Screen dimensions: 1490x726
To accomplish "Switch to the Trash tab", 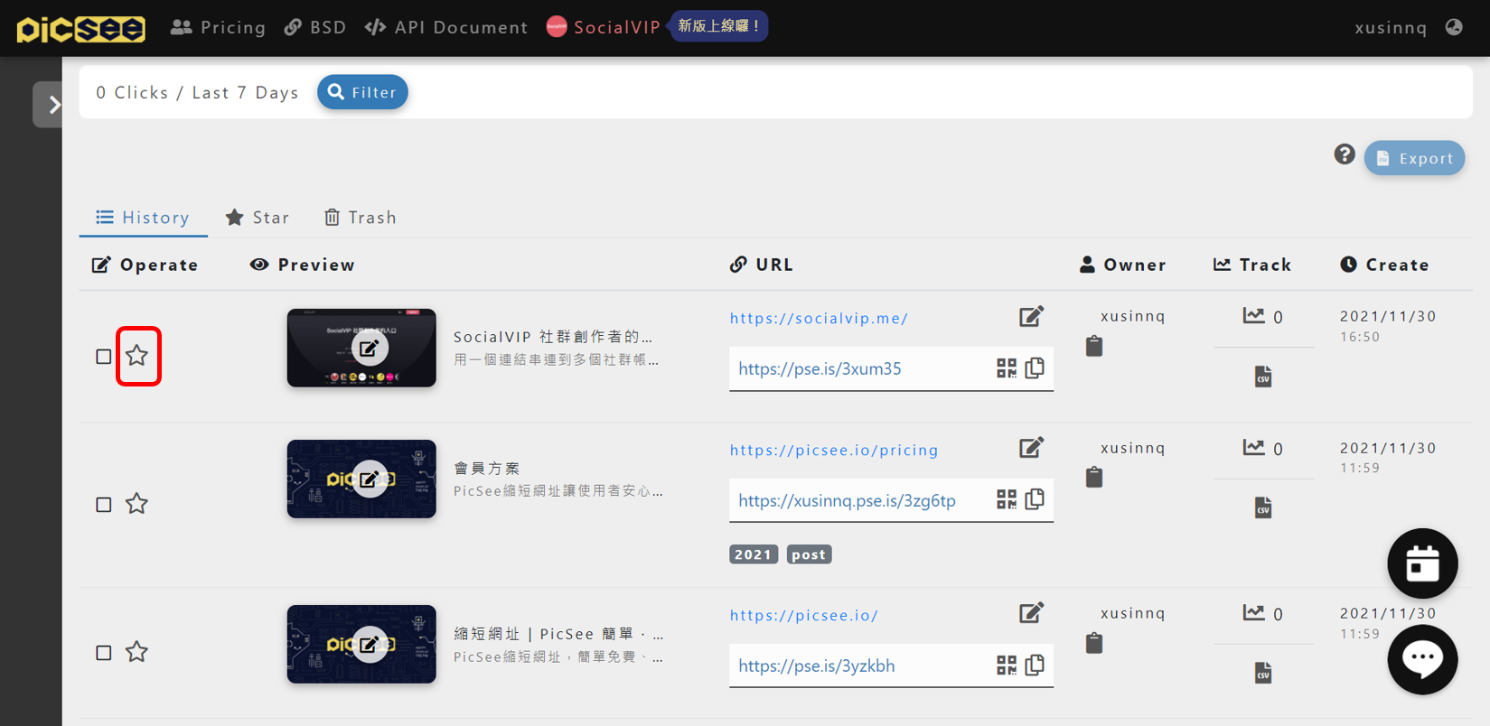I will tap(361, 218).
